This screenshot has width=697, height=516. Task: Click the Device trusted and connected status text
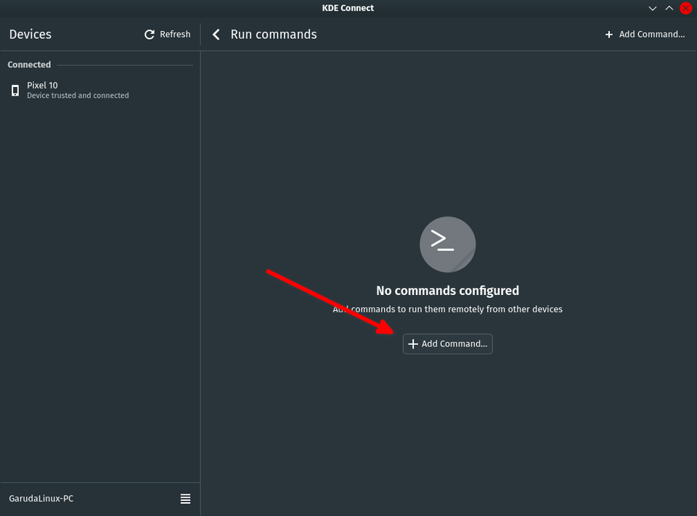(x=78, y=95)
